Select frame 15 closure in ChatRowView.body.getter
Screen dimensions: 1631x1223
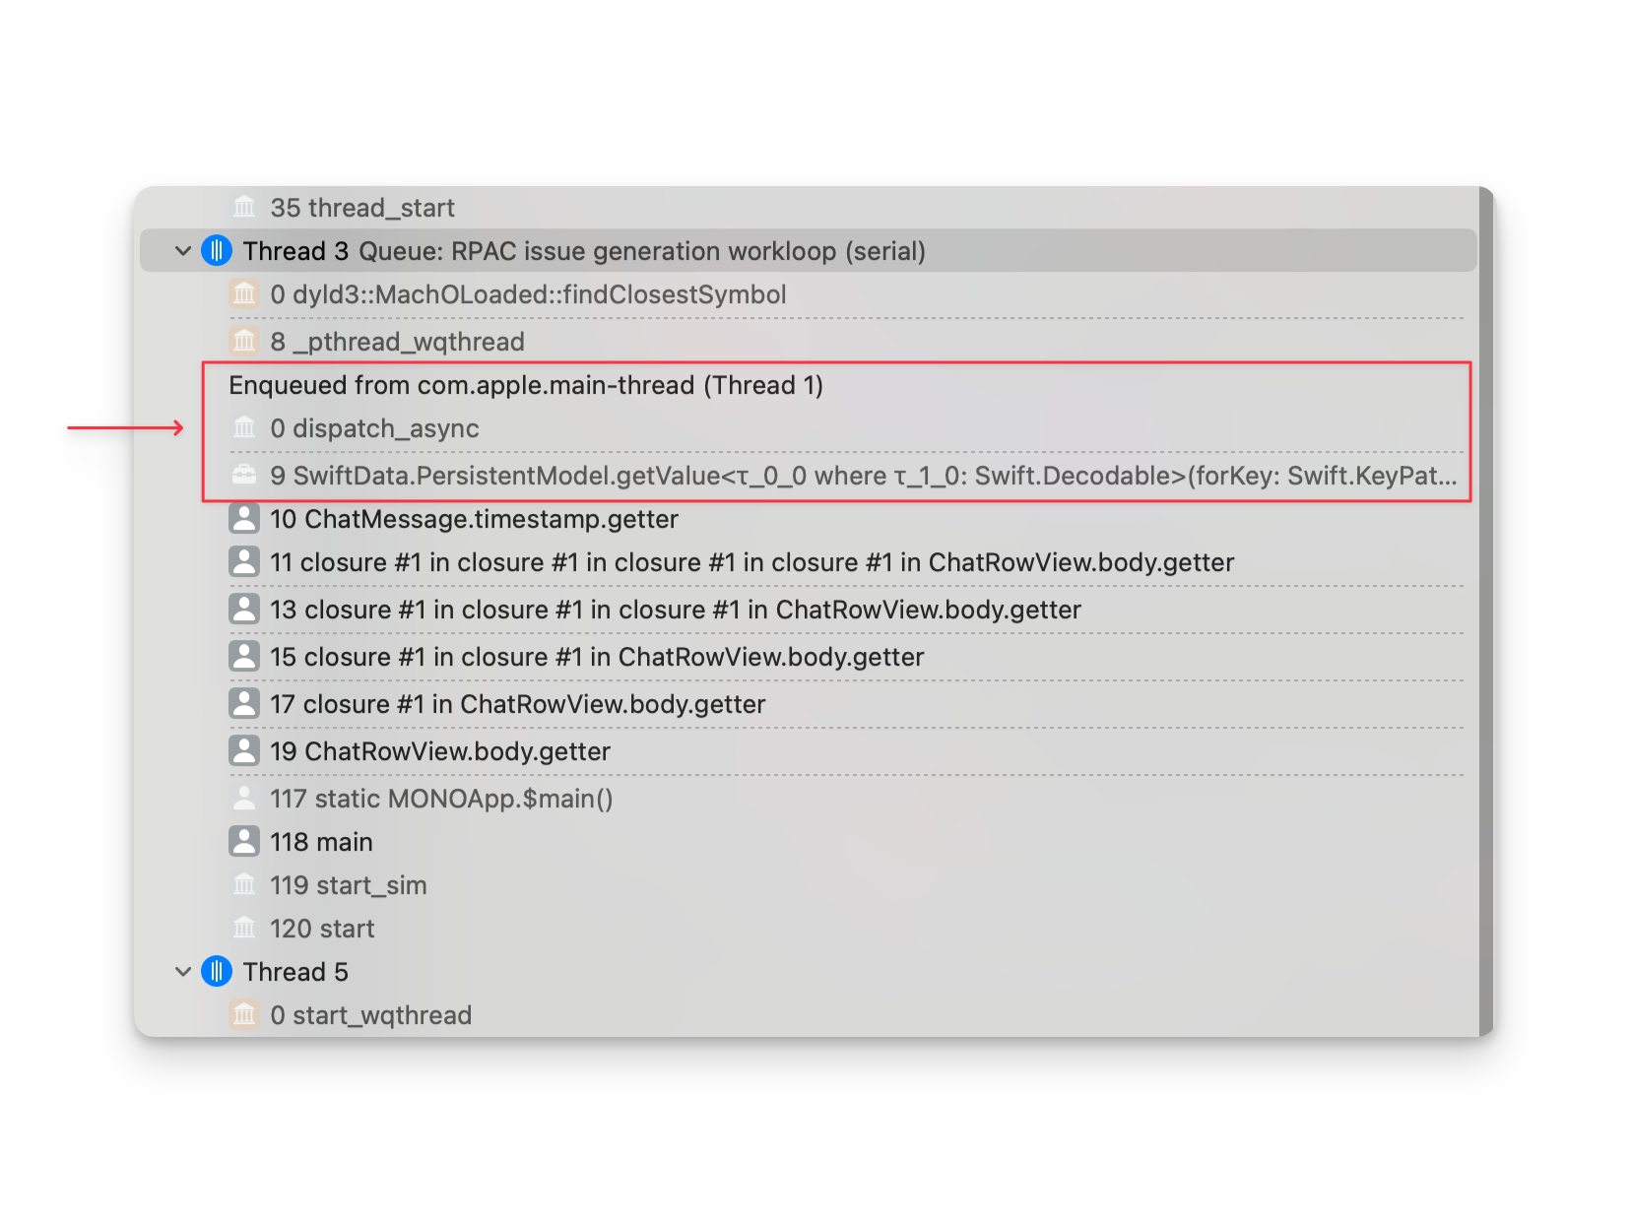point(596,657)
